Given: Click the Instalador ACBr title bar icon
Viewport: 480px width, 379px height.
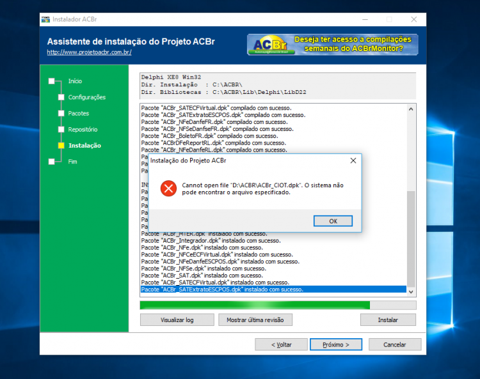Looking at the screenshot, I should click(45, 20).
